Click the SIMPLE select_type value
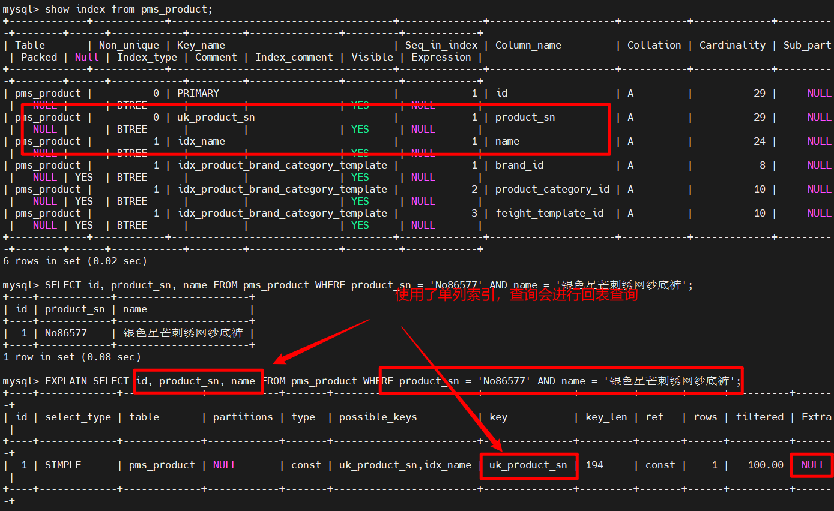 63,465
